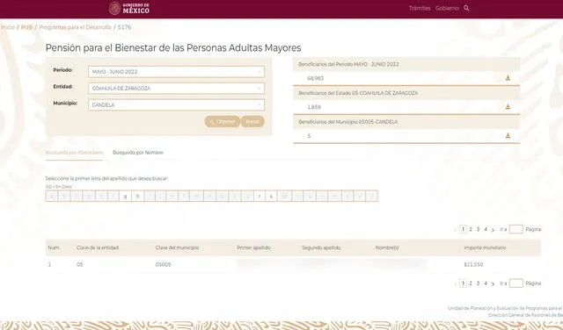This screenshot has height=330, width=563.
Task: Open the Periodo dropdown showing MAYO - JUNIO 2022
Action: point(176,72)
